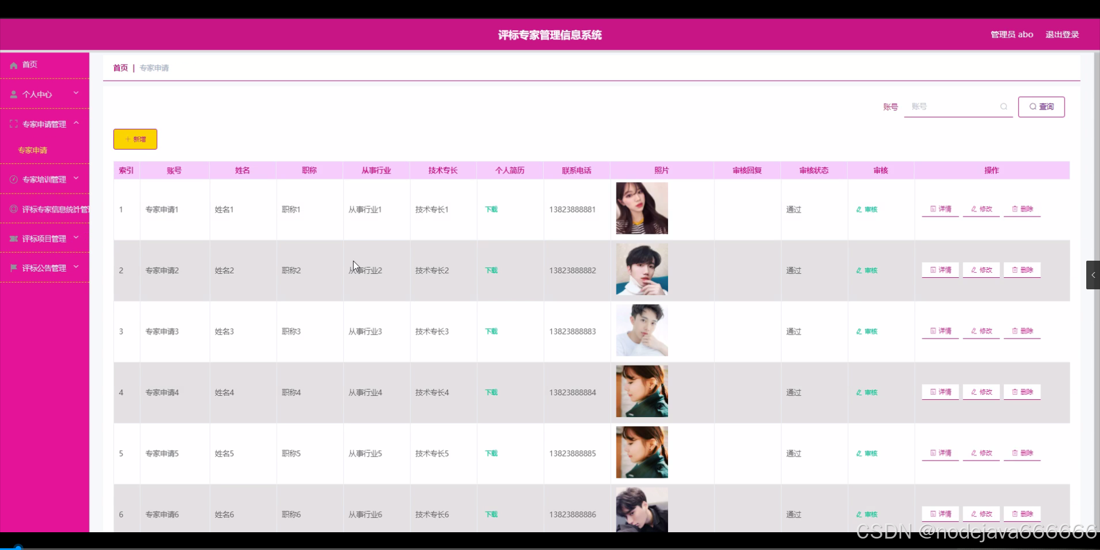The height and width of the screenshot is (550, 1100).
Task: Click 管理员 abo in the header
Action: pos(1012,34)
